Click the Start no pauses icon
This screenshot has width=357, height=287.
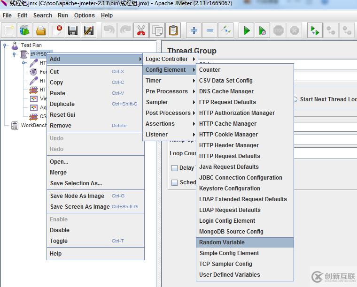264,31
